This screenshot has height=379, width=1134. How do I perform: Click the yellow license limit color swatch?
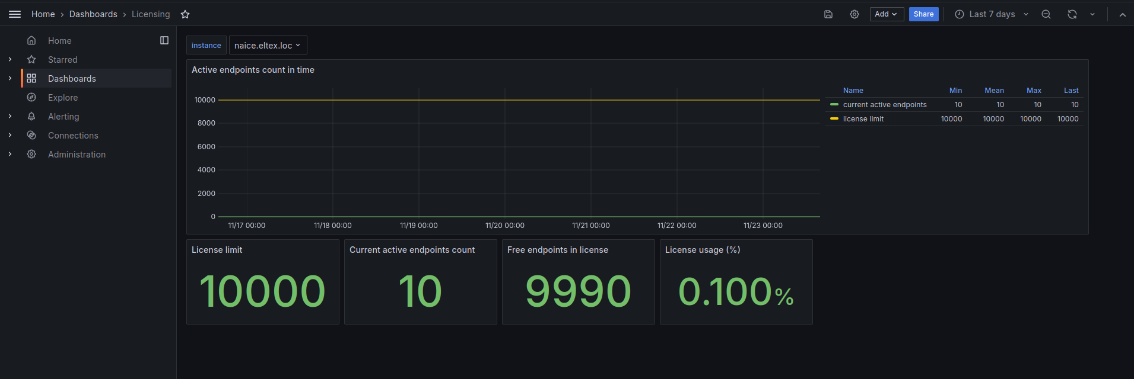[834, 119]
